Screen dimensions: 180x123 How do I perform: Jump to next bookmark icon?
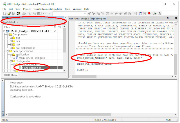tap(121, 13)
